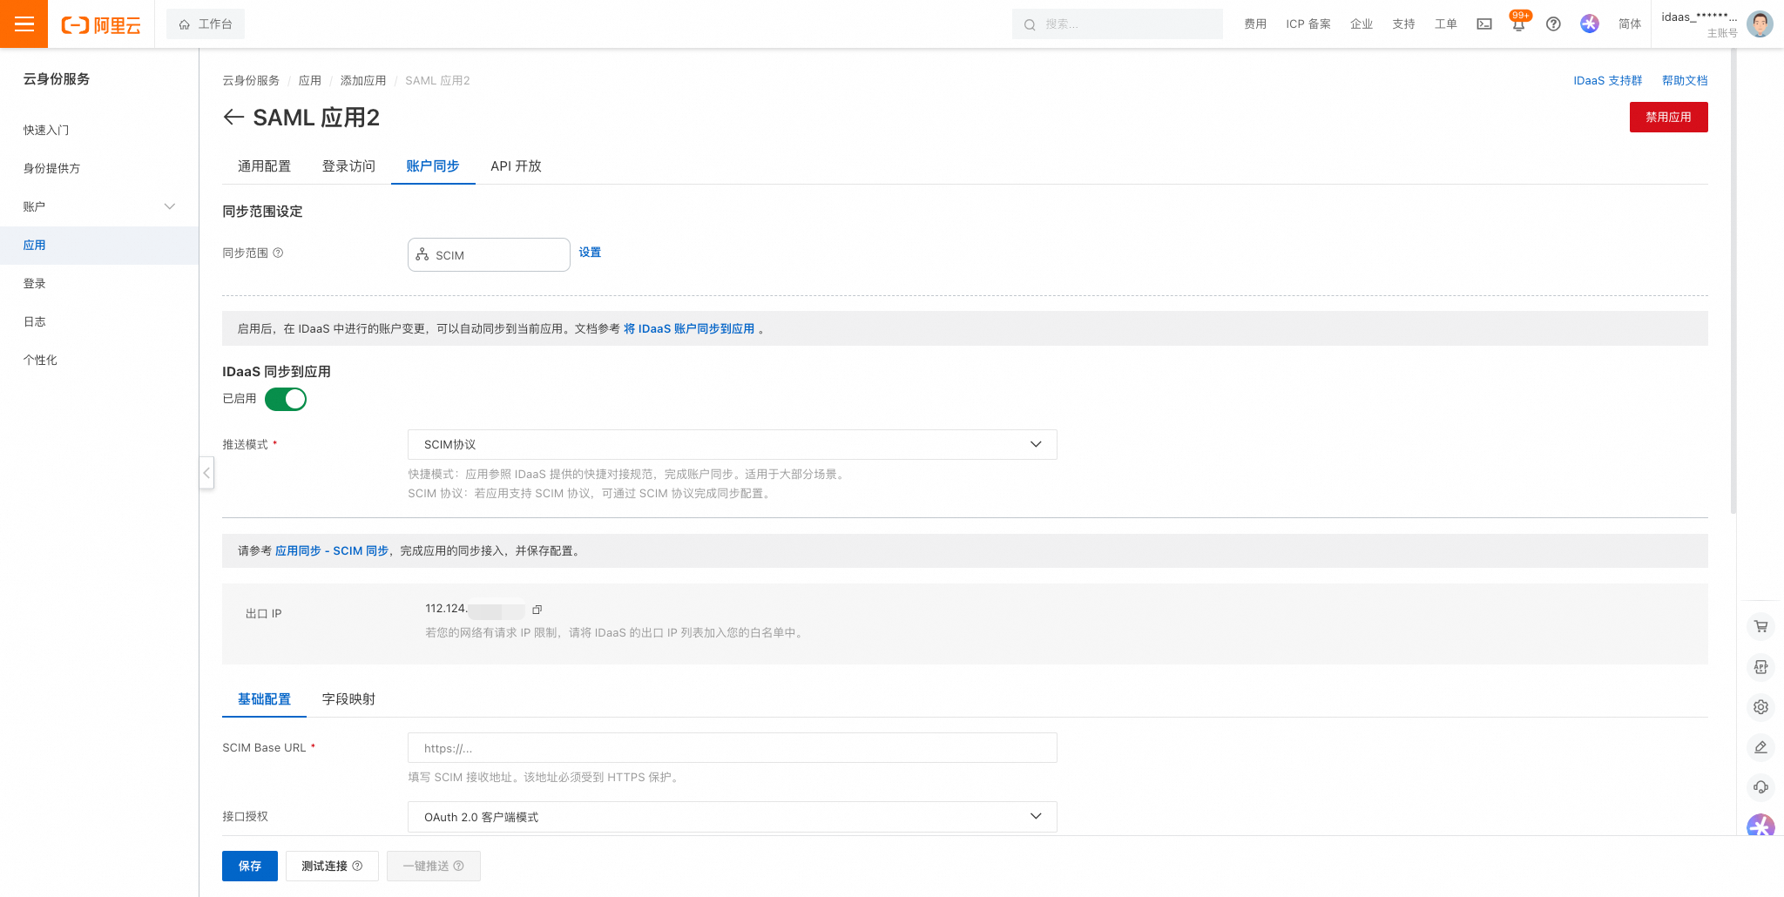Open the shopping cart side icon
This screenshot has width=1784, height=897.
click(x=1761, y=626)
